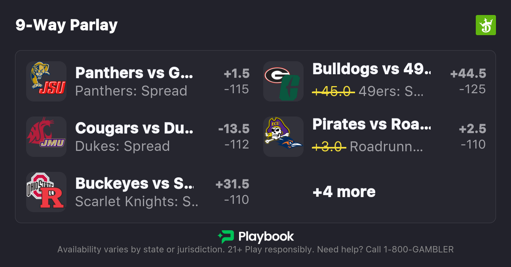Viewport: 511px width, 267px height.
Task: Click the ECU Pirates Roadrunners logo
Action: (283, 137)
